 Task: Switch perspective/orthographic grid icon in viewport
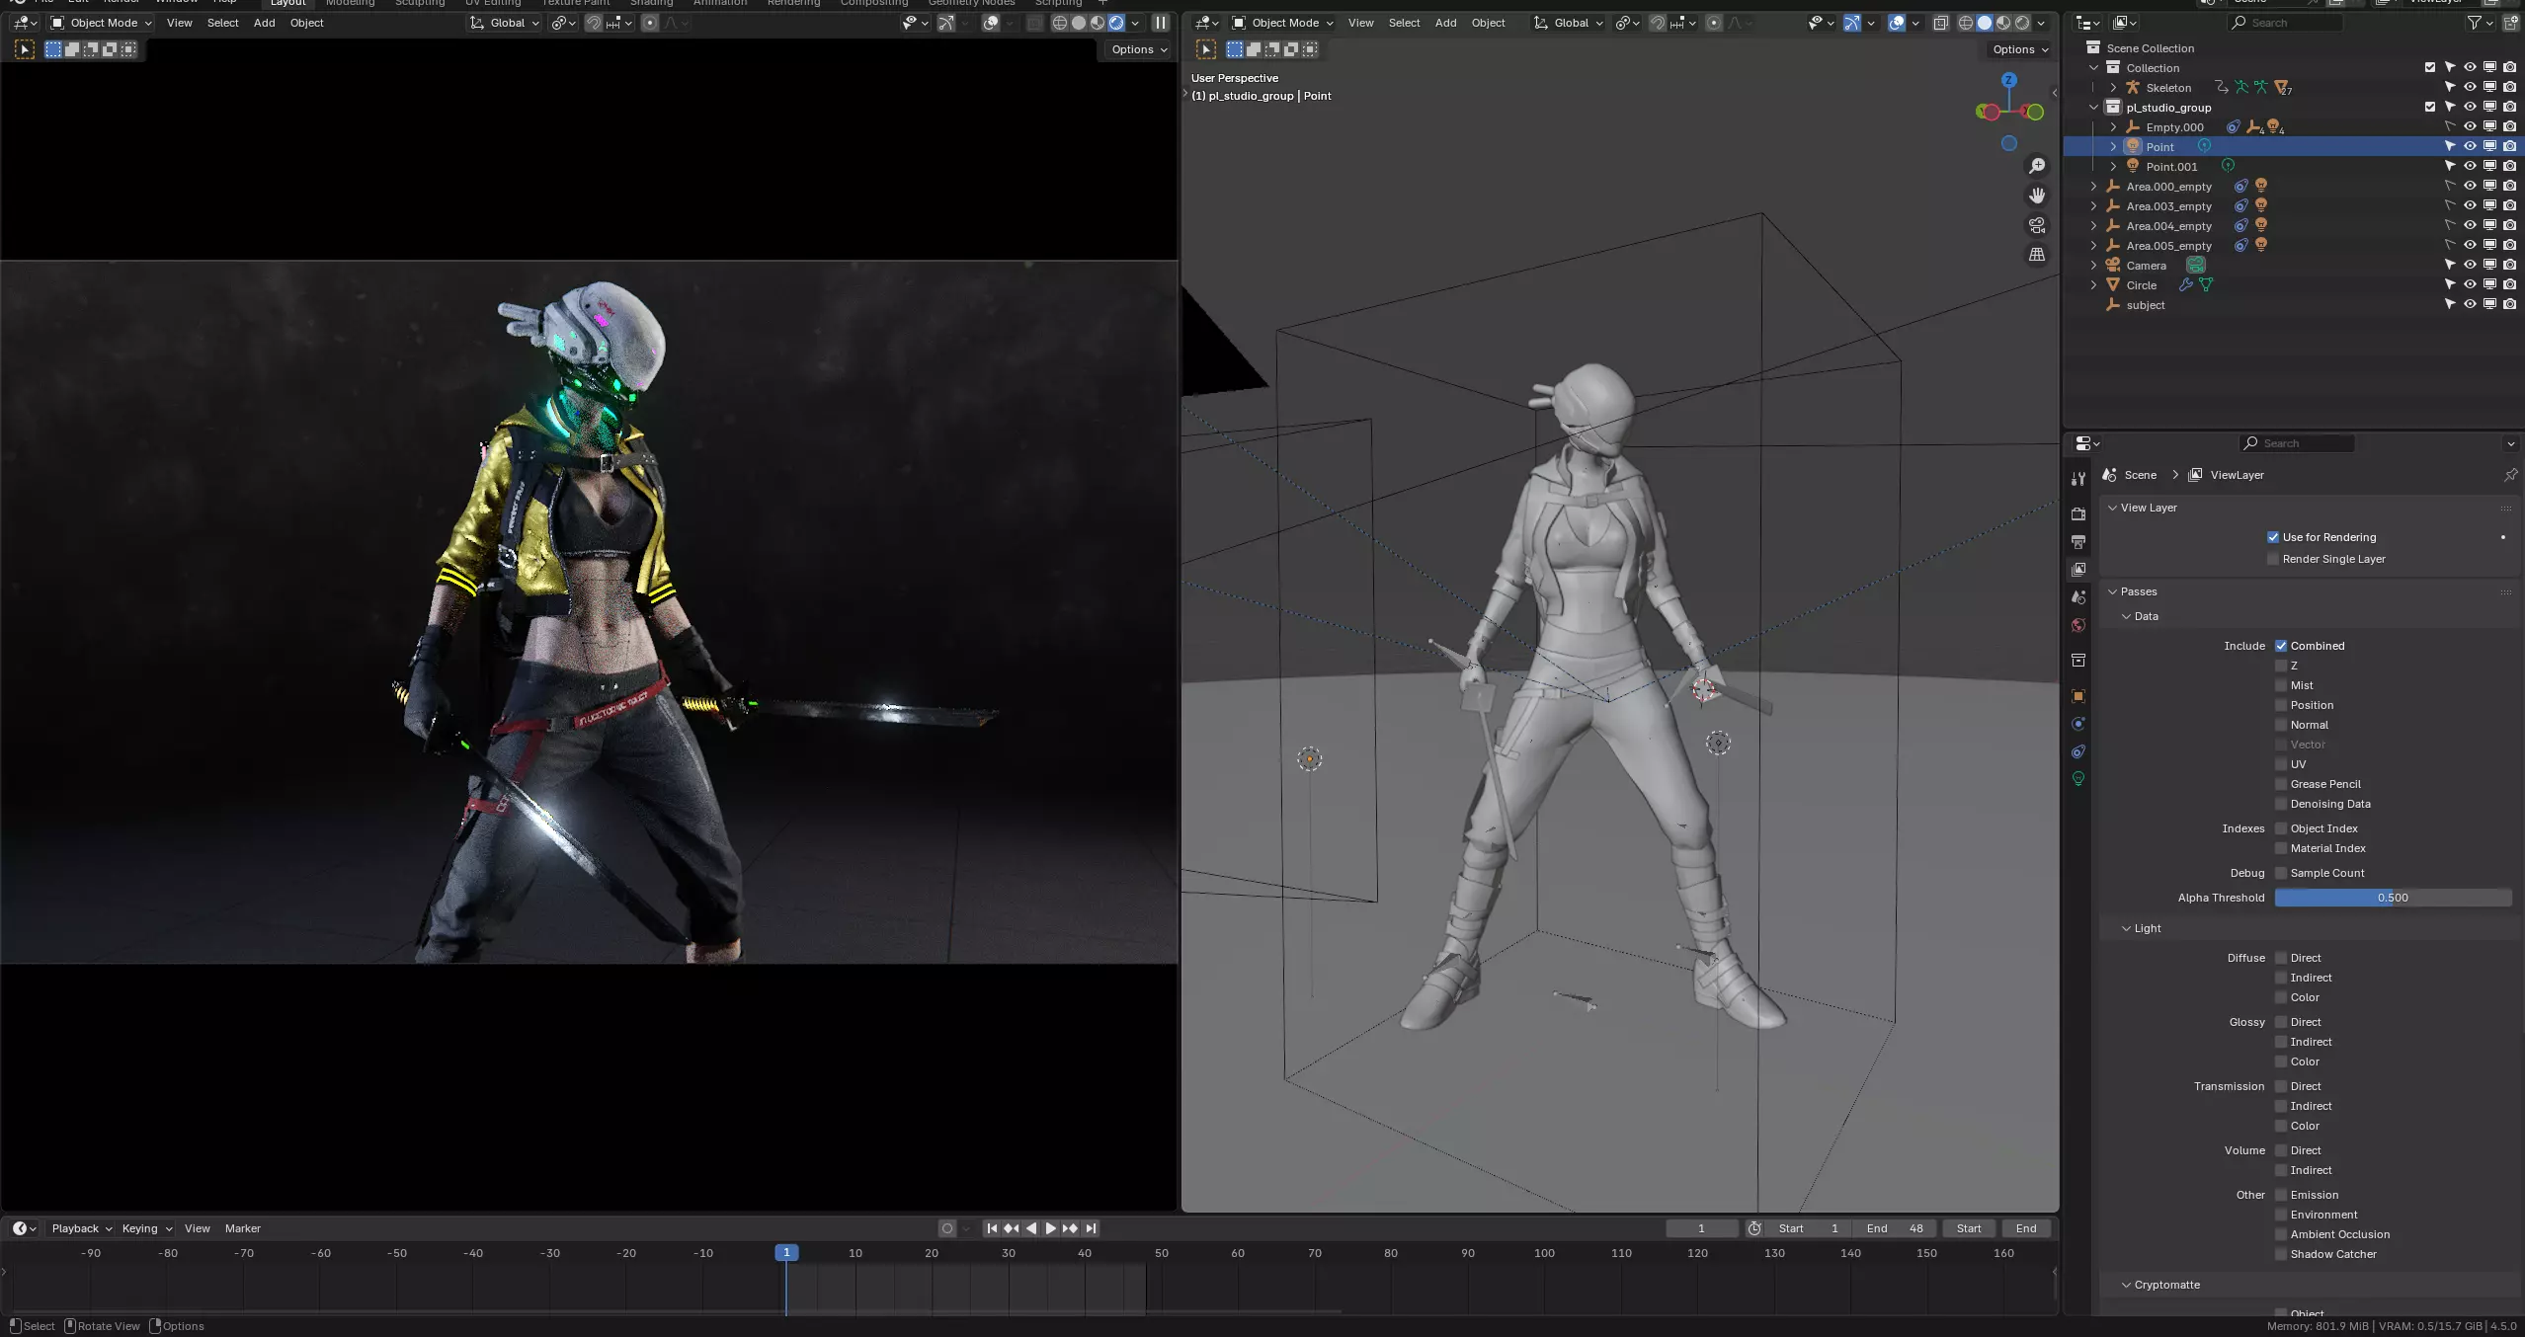point(2037,255)
